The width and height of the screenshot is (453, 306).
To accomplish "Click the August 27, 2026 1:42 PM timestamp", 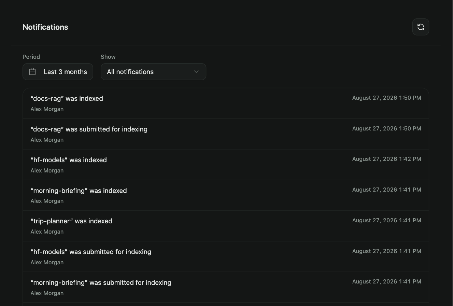I will [387, 159].
